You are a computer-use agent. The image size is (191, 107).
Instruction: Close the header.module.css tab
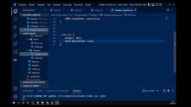(x=135, y=10)
